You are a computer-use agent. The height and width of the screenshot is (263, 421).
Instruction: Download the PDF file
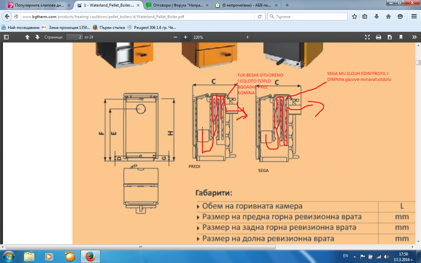coord(390,37)
